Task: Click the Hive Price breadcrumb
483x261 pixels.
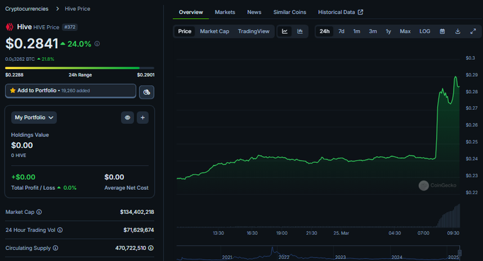Action: click(x=77, y=9)
